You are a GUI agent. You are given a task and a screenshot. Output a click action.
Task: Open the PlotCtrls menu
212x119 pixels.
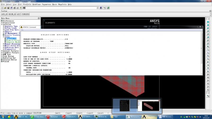(27, 4)
